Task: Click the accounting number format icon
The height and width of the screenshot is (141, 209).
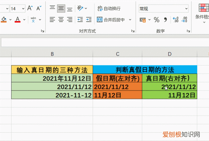Action: [142, 20]
